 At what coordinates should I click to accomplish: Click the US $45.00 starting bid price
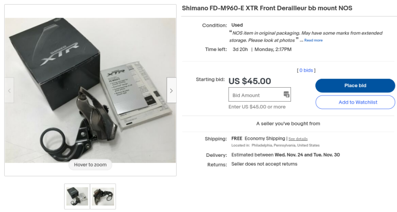[x=250, y=81]
